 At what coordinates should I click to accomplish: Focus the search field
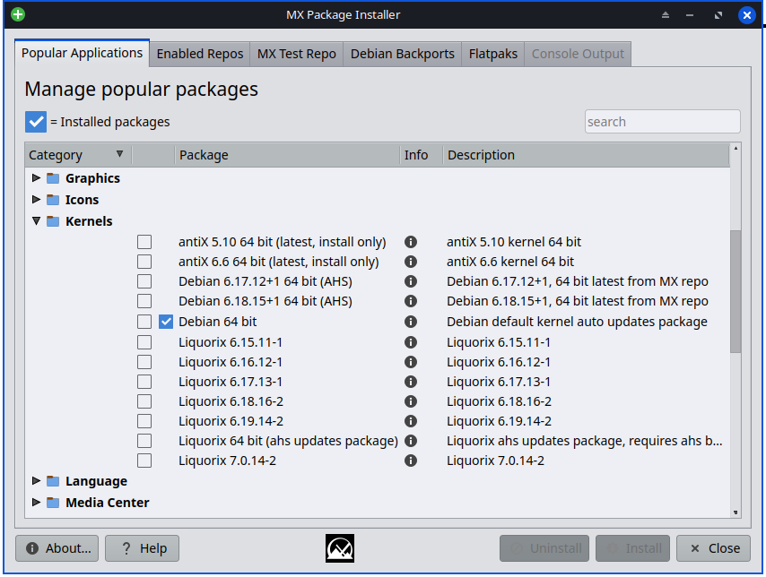[663, 122]
